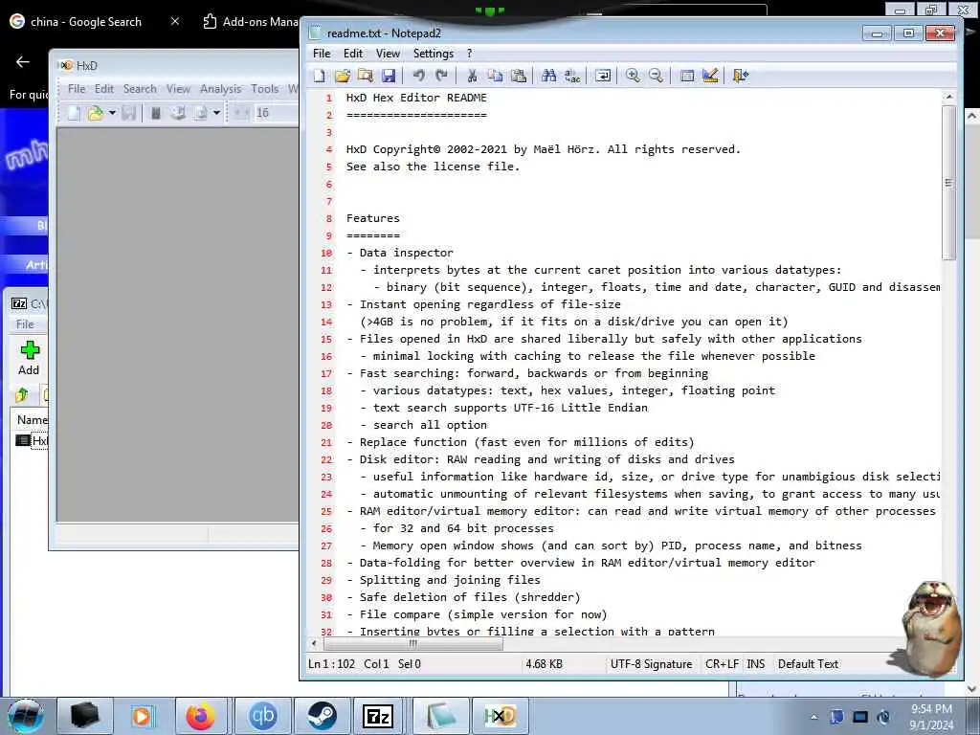Click the INS insert mode in status bar
980x735 pixels.
click(x=756, y=664)
